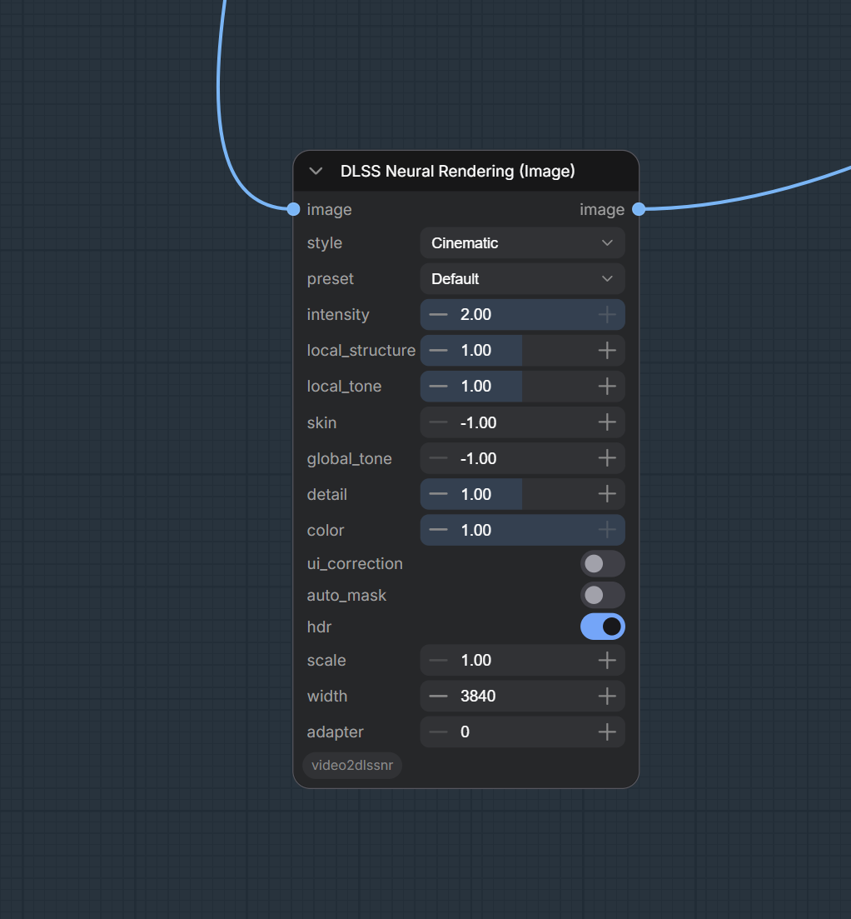
Task: Decrease scale value with minus icon
Action: [x=438, y=661]
